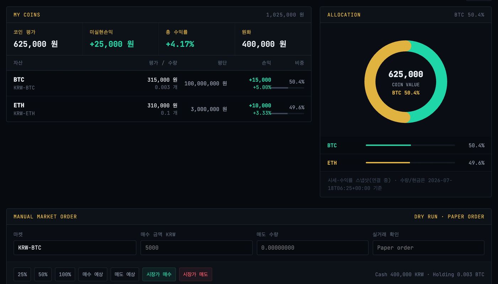
Task: Click the MANUAL MARKET ORDER heading
Action: (x=45, y=217)
